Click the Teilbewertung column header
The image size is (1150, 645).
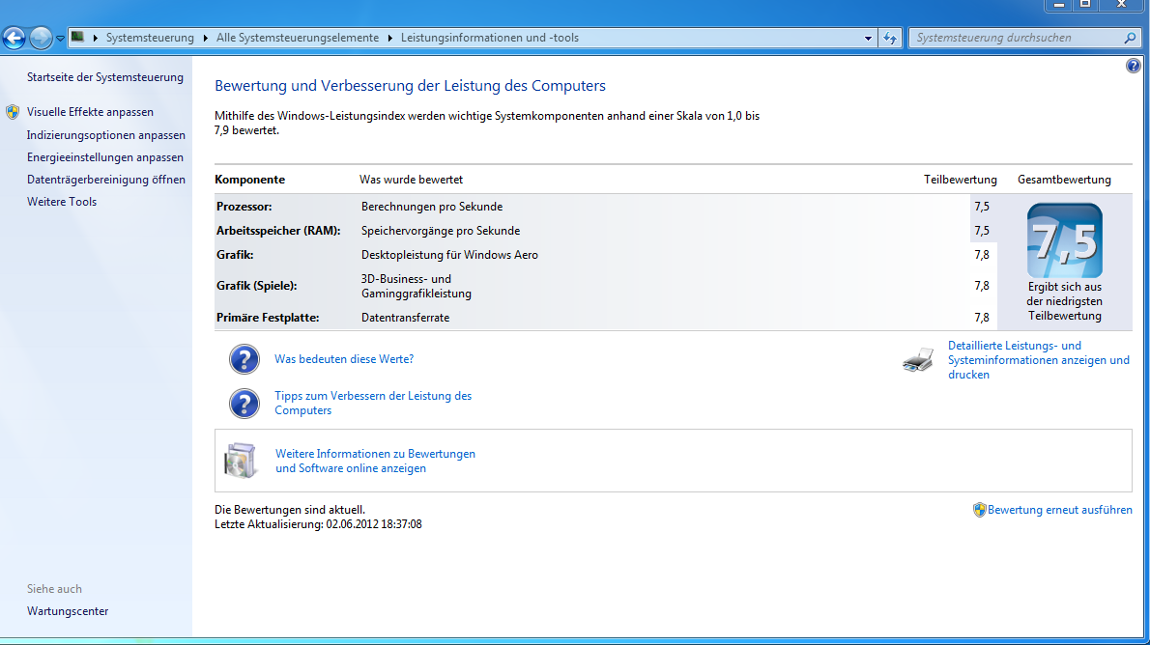pyautogui.click(x=960, y=180)
